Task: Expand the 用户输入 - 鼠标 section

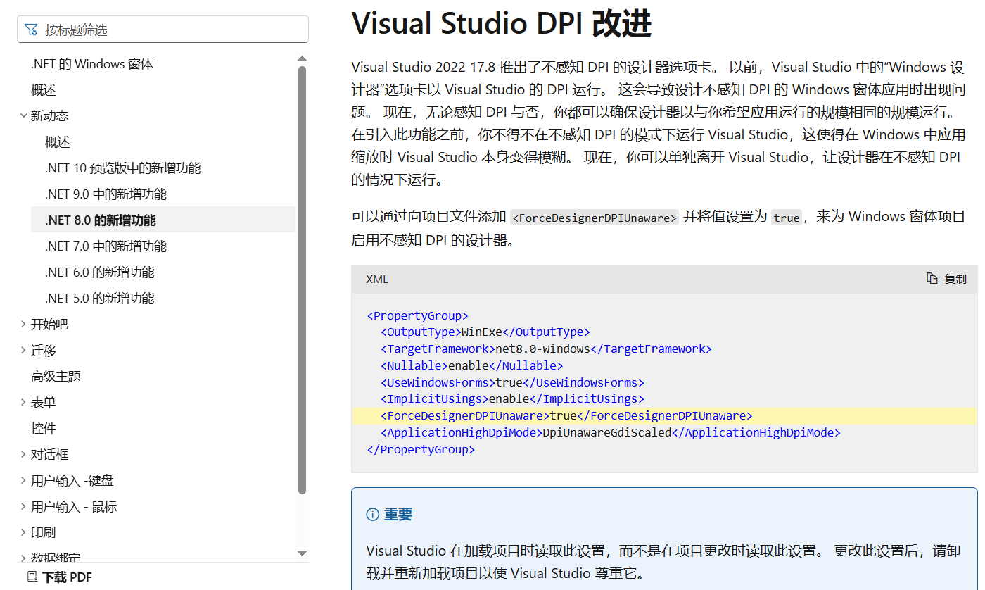Action: click(x=24, y=506)
